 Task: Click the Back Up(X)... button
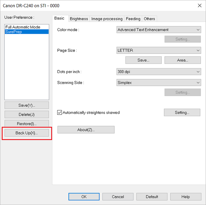click(x=27, y=133)
